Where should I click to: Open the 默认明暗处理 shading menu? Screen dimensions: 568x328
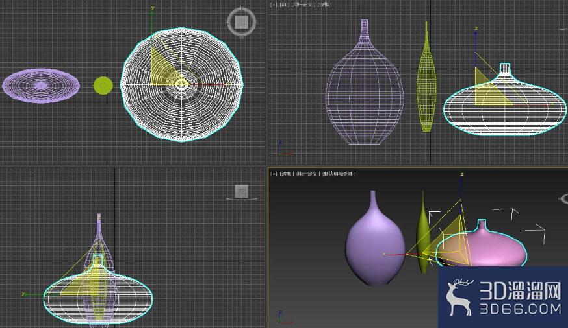pos(339,174)
